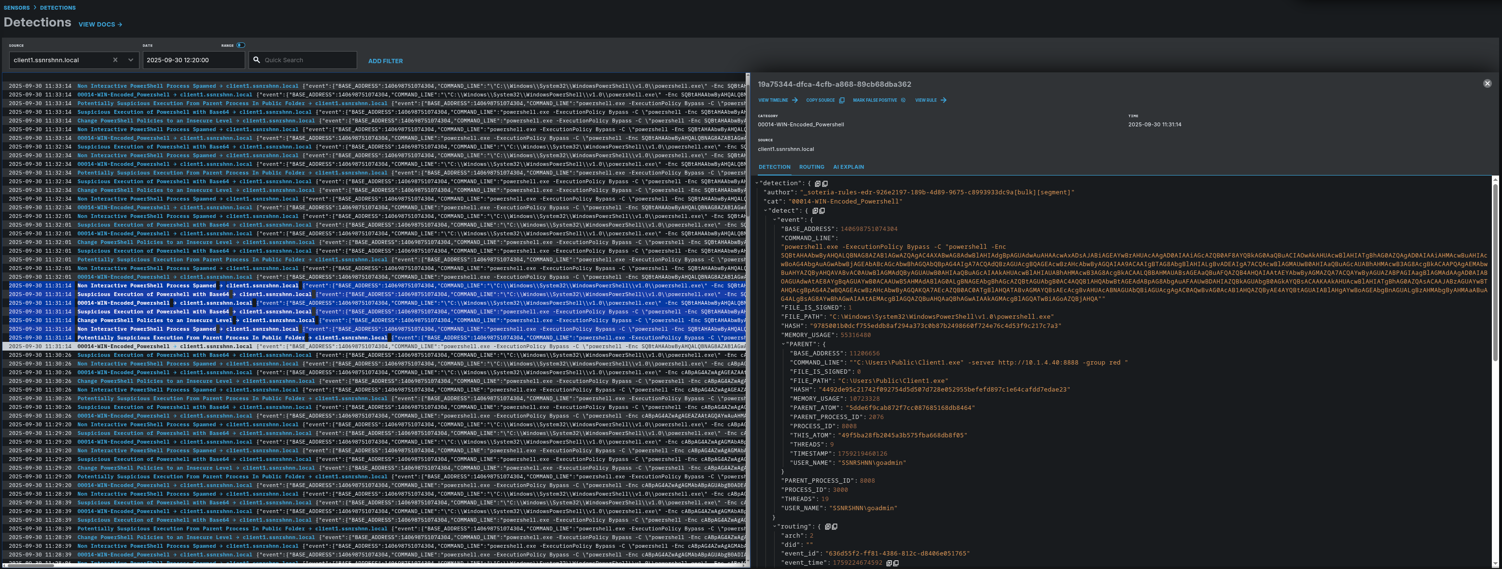Screen dimensions: 1502x569
Task: Toggle the date Range switch
Action: tap(241, 45)
